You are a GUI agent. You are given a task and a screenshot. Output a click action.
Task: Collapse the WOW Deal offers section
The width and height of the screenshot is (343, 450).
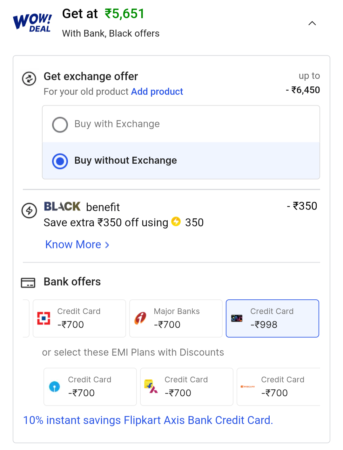point(312,23)
